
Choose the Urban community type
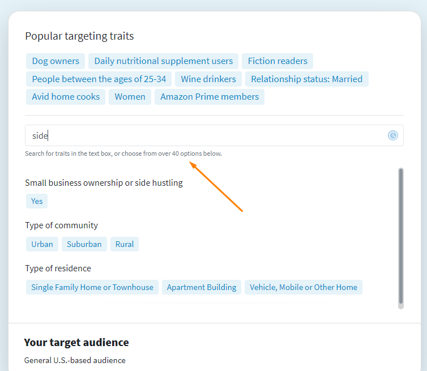(42, 244)
